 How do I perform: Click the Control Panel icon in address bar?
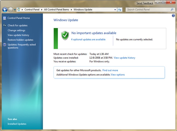19,9
